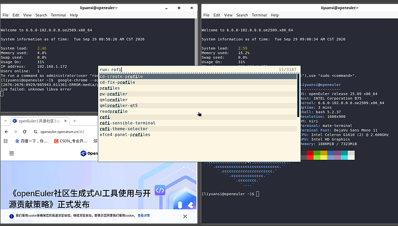Select the profiles entry in rofi

coord(198,88)
